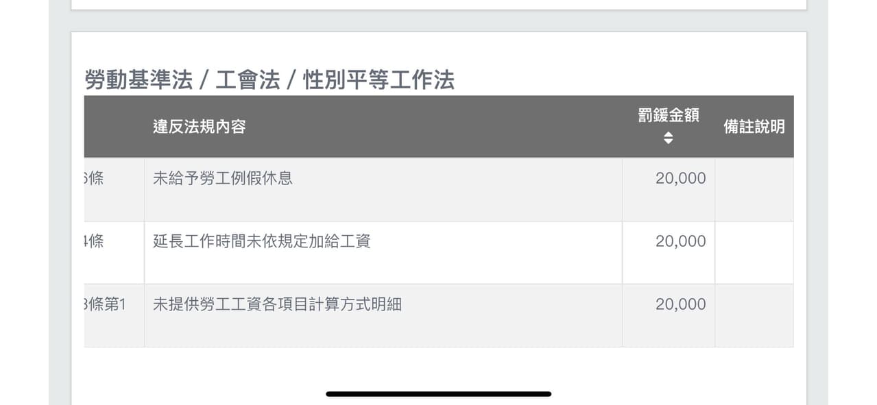Select empty 備註說明 cell of 延長工作時間 row
Viewport: 877px width, 405px height.
pos(754,253)
